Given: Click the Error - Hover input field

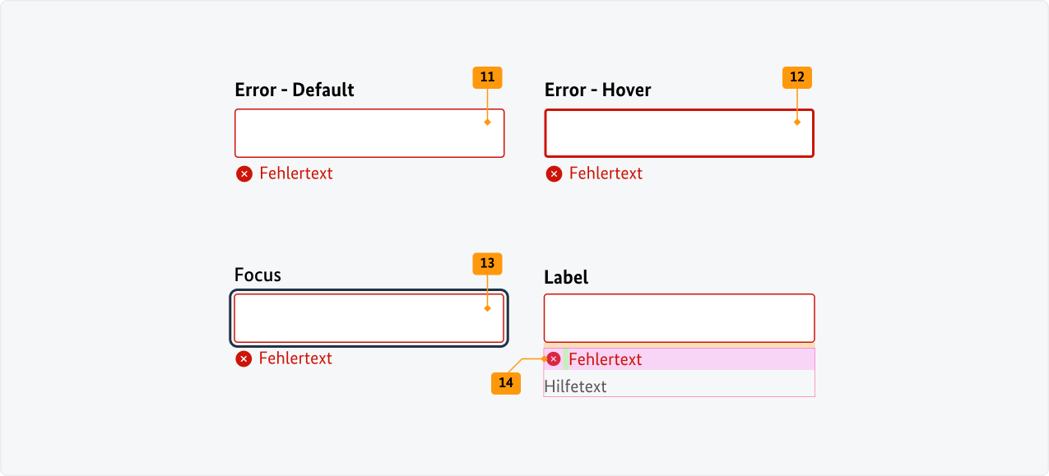Looking at the screenshot, I should (678, 132).
